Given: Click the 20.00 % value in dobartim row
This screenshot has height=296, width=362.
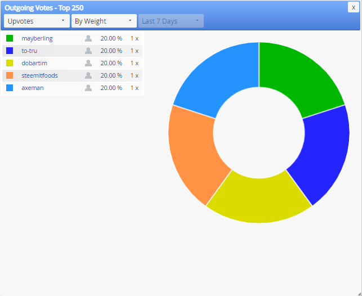Looking at the screenshot, I should tap(111, 63).
